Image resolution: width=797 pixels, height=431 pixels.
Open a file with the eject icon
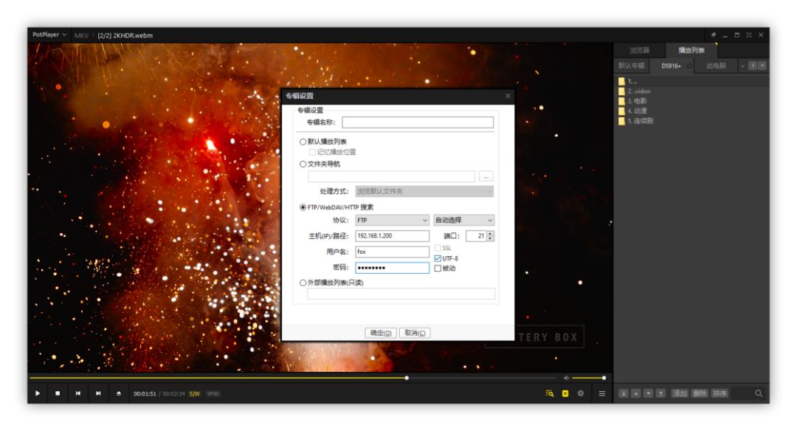coord(120,393)
